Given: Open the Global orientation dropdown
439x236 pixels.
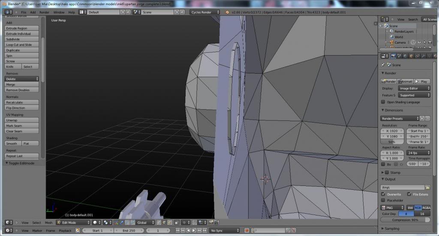Looking at the screenshot, I should click(x=145, y=223).
